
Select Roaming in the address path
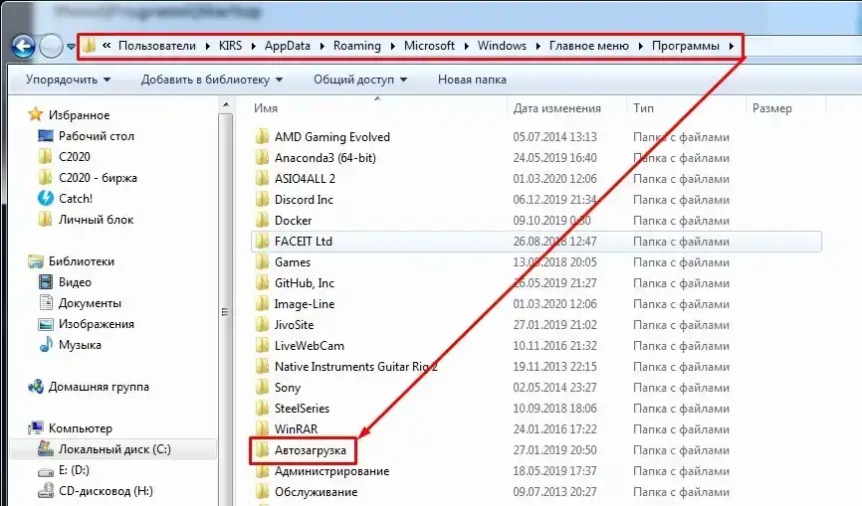(356, 46)
